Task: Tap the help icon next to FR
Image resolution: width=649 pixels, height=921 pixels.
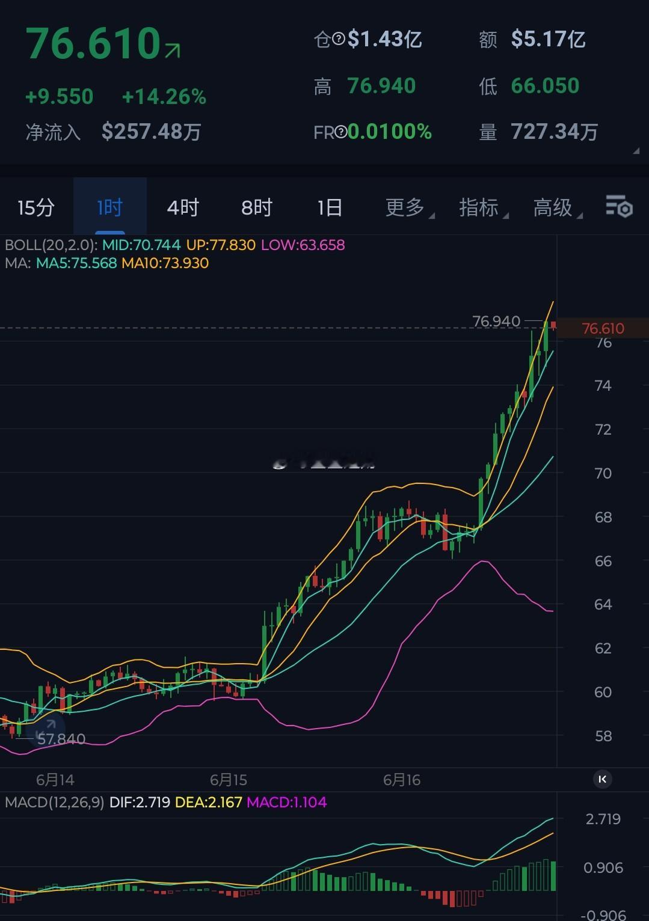Action: (341, 132)
